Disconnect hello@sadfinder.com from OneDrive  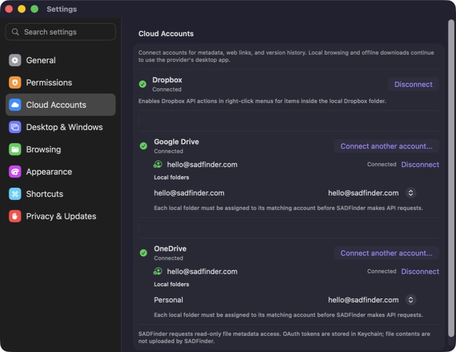pos(420,271)
